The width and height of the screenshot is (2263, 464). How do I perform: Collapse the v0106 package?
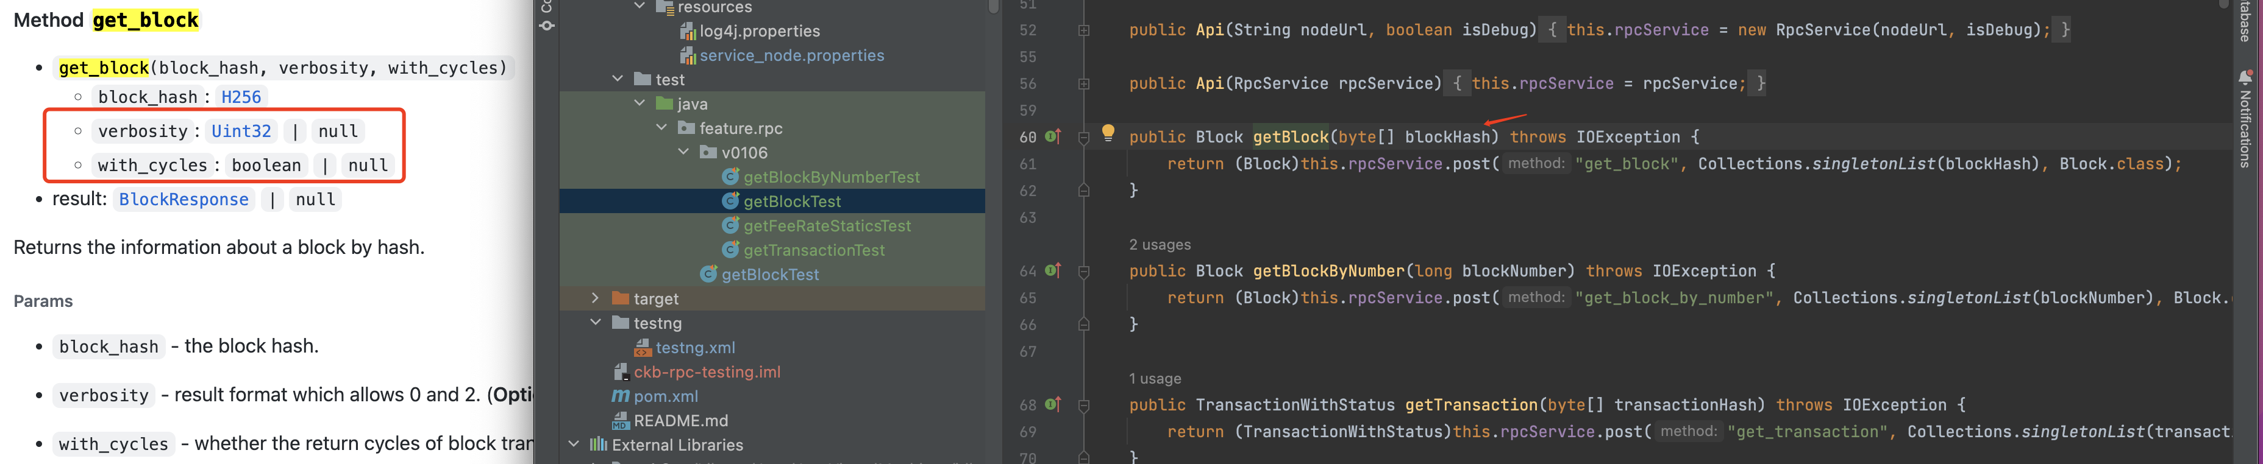[683, 153]
